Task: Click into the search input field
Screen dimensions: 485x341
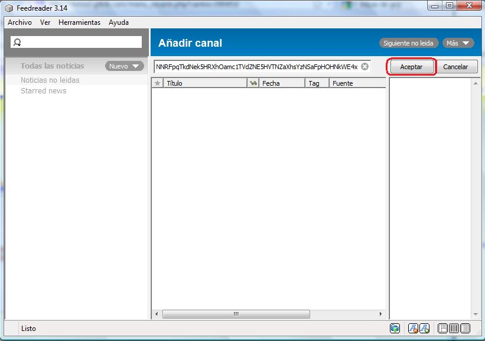Action: point(76,42)
